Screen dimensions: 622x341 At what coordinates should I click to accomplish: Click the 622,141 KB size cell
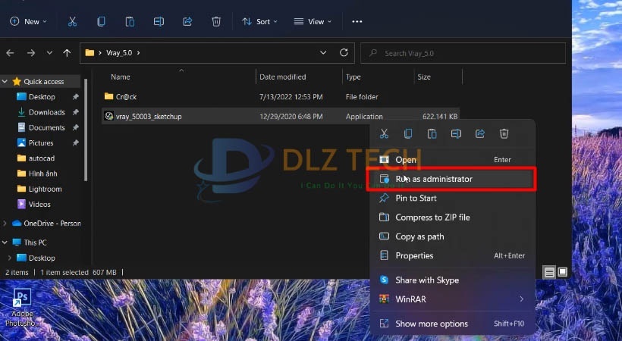(440, 116)
